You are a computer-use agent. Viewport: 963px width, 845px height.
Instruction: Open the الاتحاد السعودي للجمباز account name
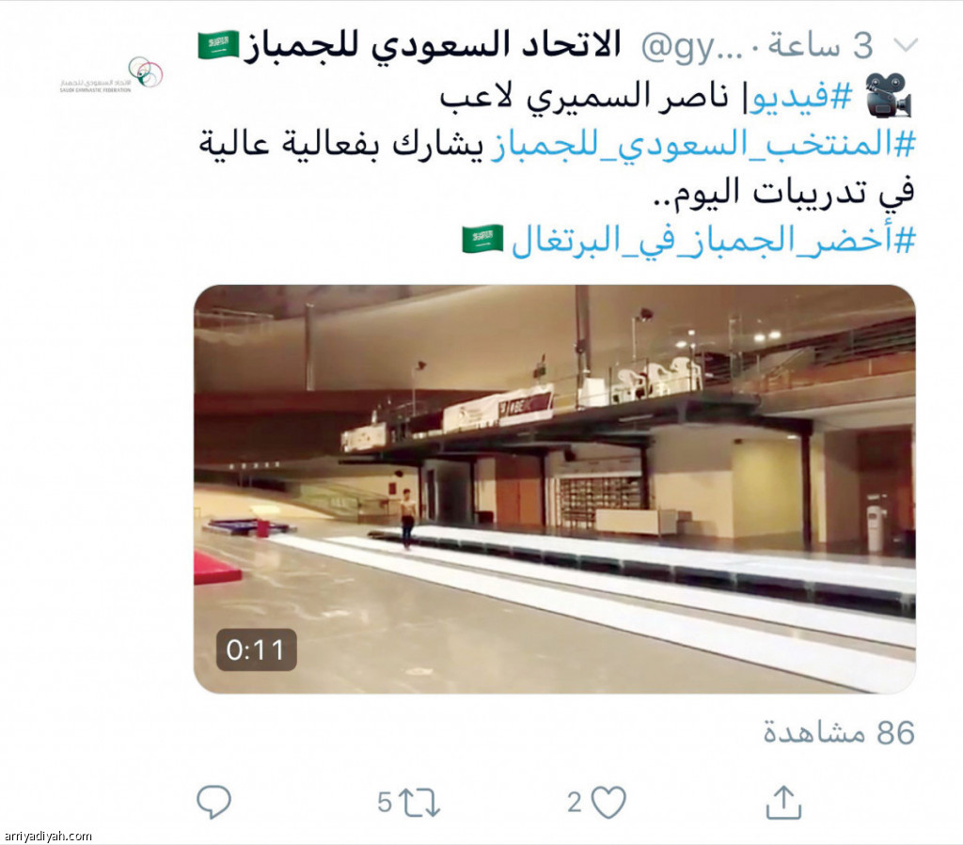[x=433, y=46]
